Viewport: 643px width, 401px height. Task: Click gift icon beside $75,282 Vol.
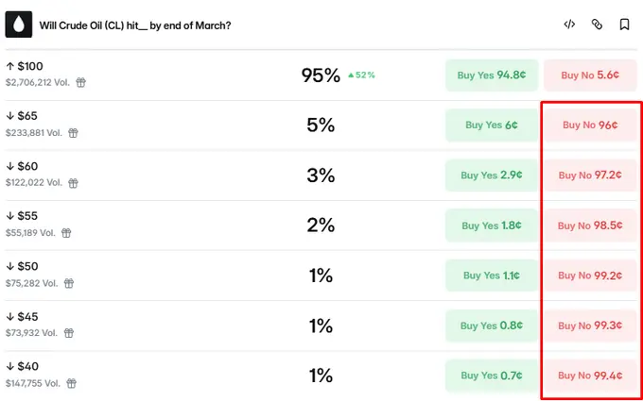point(69,283)
